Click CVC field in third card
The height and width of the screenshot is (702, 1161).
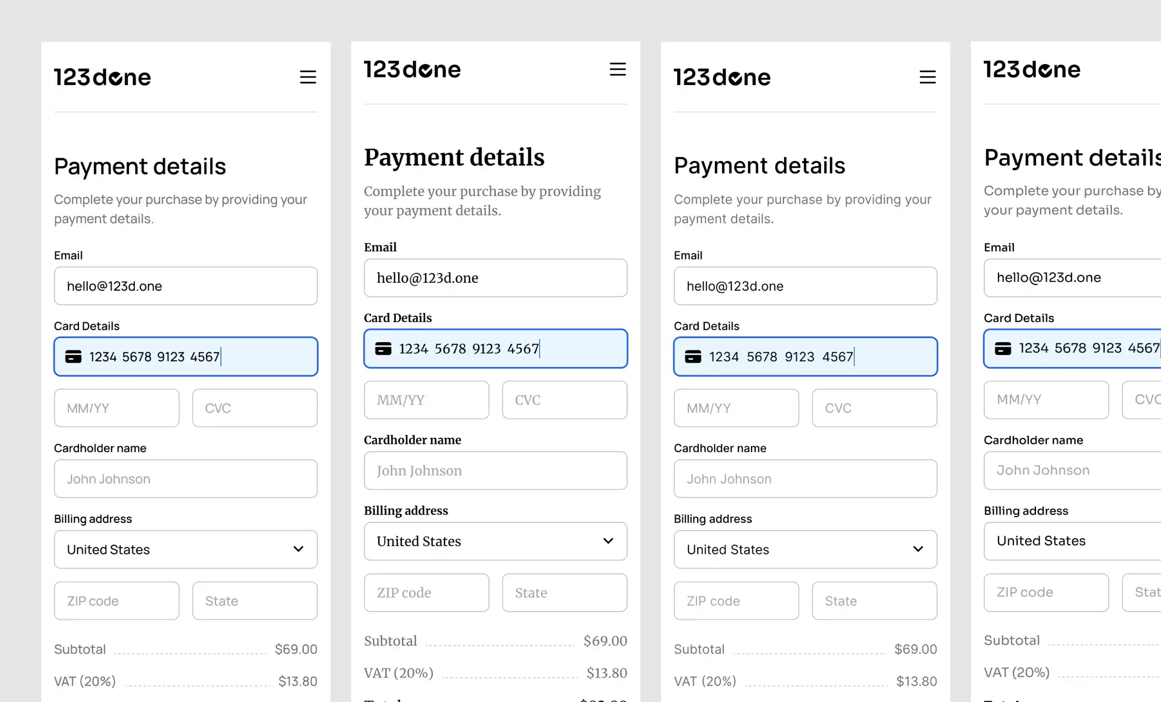[875, 408]
